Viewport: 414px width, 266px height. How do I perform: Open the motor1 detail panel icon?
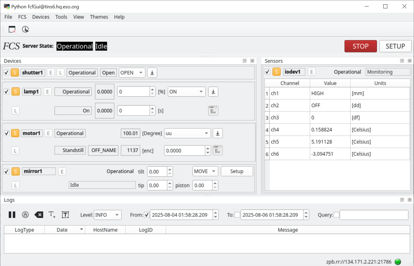pos(217,150)
